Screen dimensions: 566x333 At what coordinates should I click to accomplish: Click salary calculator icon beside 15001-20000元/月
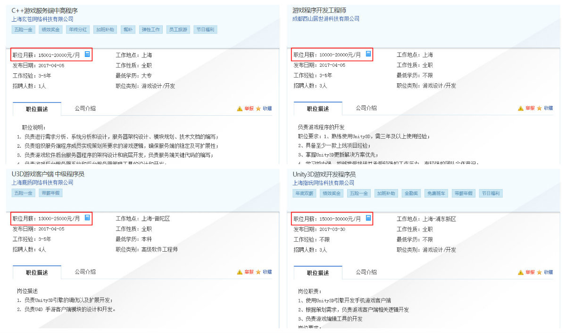[x=87, y=55]
